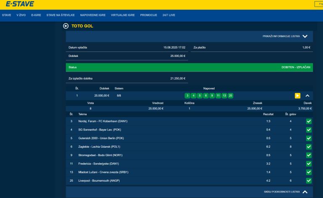The width and height of the screenshot is (323, 198).
Task: Click Zaglebie - Lechia Gdansk match name
Action: click(x=99, y=147)
